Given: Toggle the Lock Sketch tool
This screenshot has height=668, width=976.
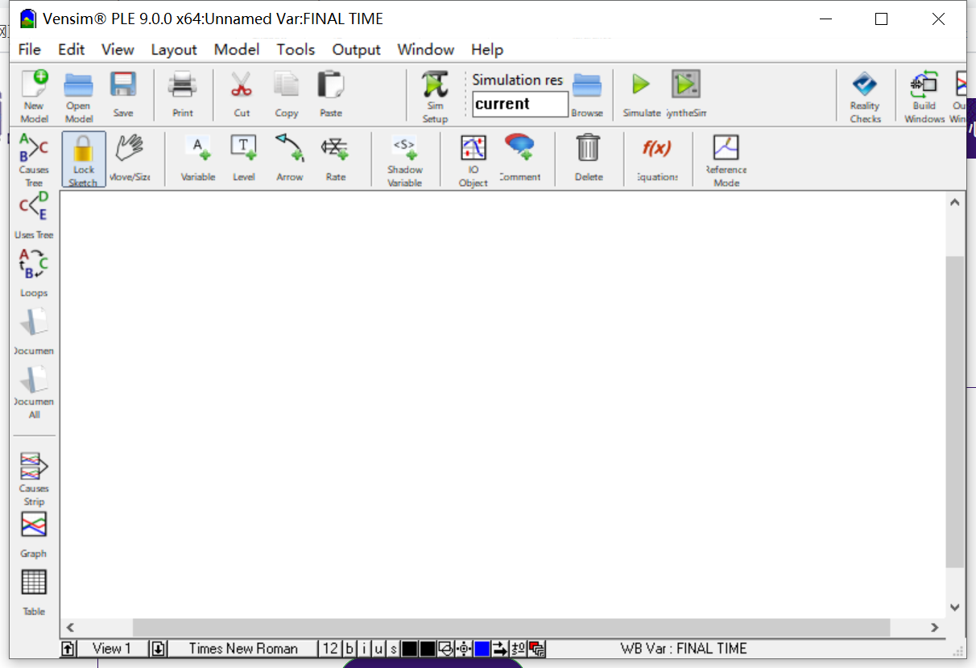Looking at the screenshot, I should pyautogui.click(x=84, y=159).
